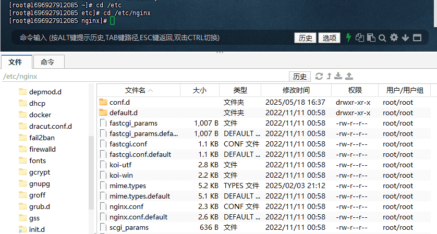The height and width of the screenshot is (234, 437).
Task: Open the 历史 button in command bar
Action: coord(305,38)
